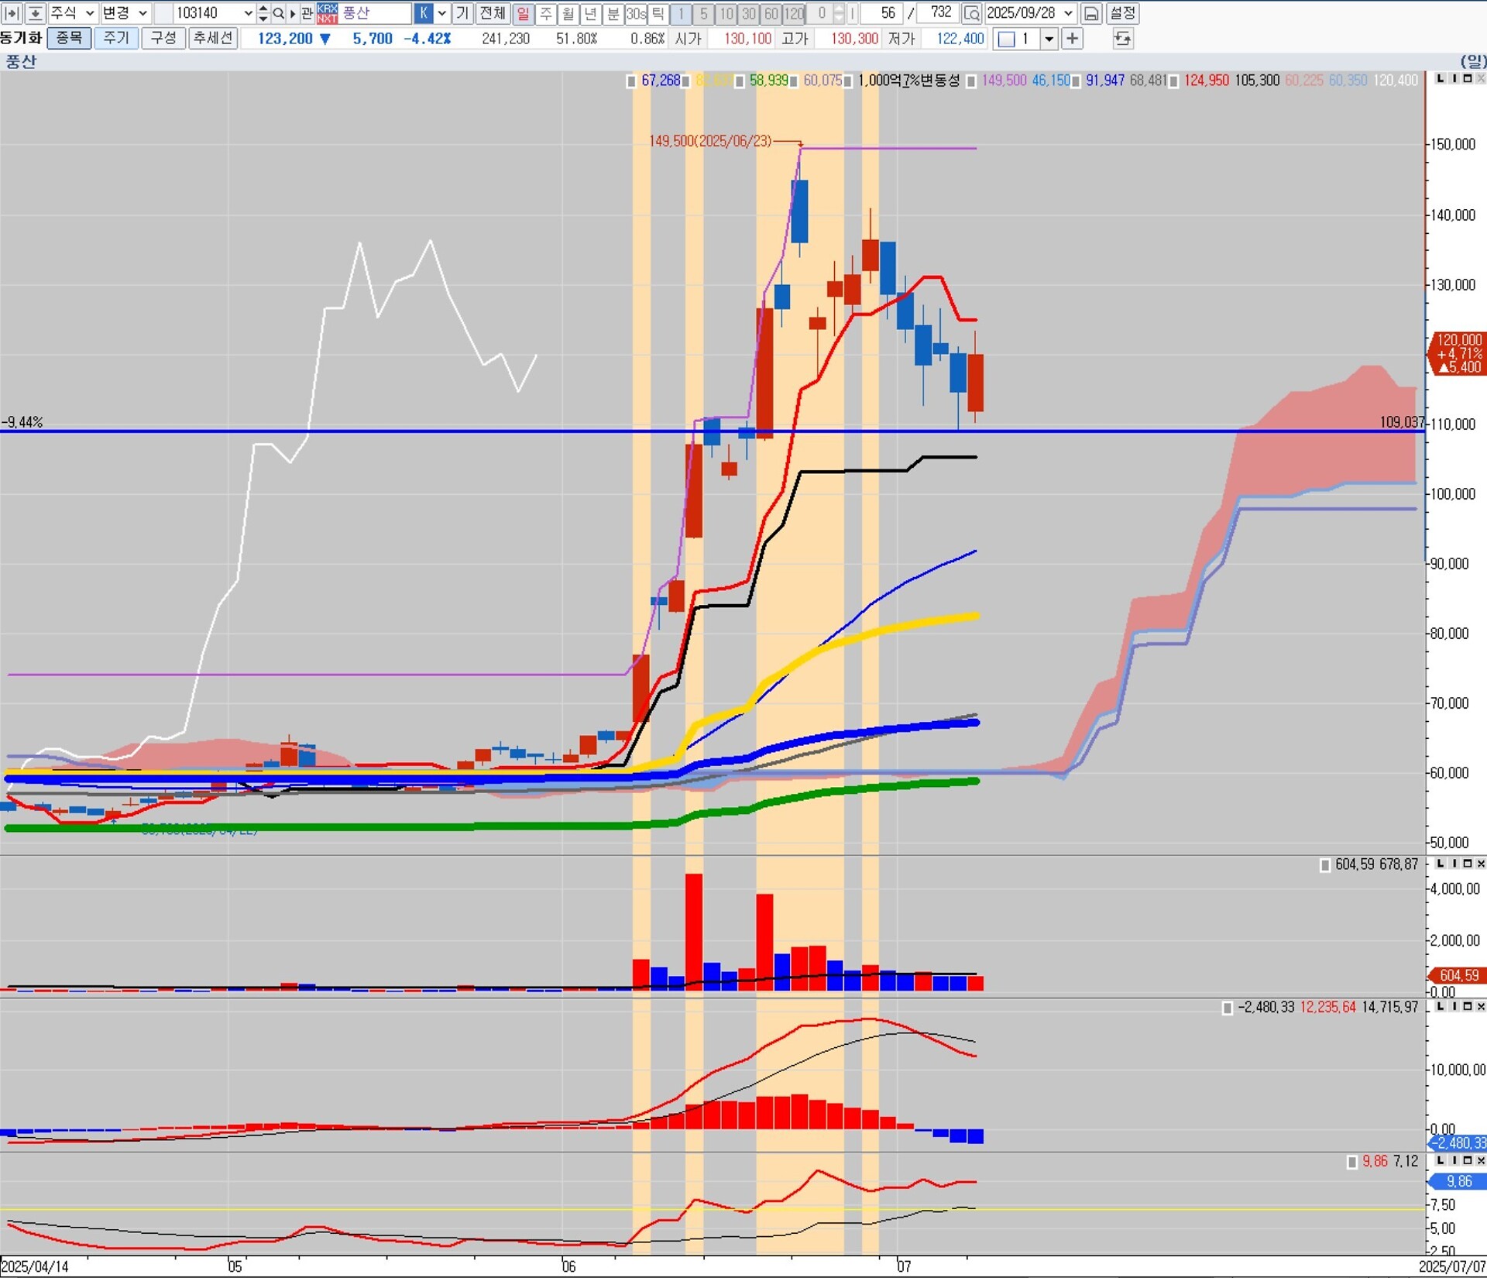Screen dimensions: 1487x1278
Task: Toggle the 67,268 indicator checkbox
Action: (x=632, y=81)
